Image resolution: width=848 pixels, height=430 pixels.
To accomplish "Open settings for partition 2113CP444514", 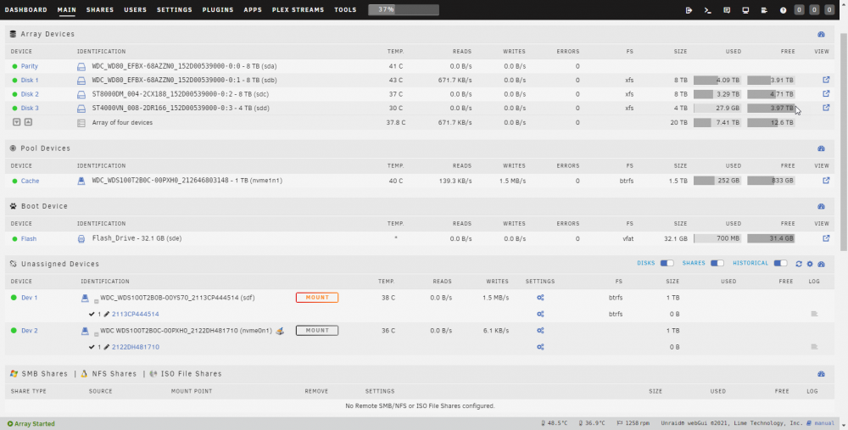I will [x=539, y=314].
